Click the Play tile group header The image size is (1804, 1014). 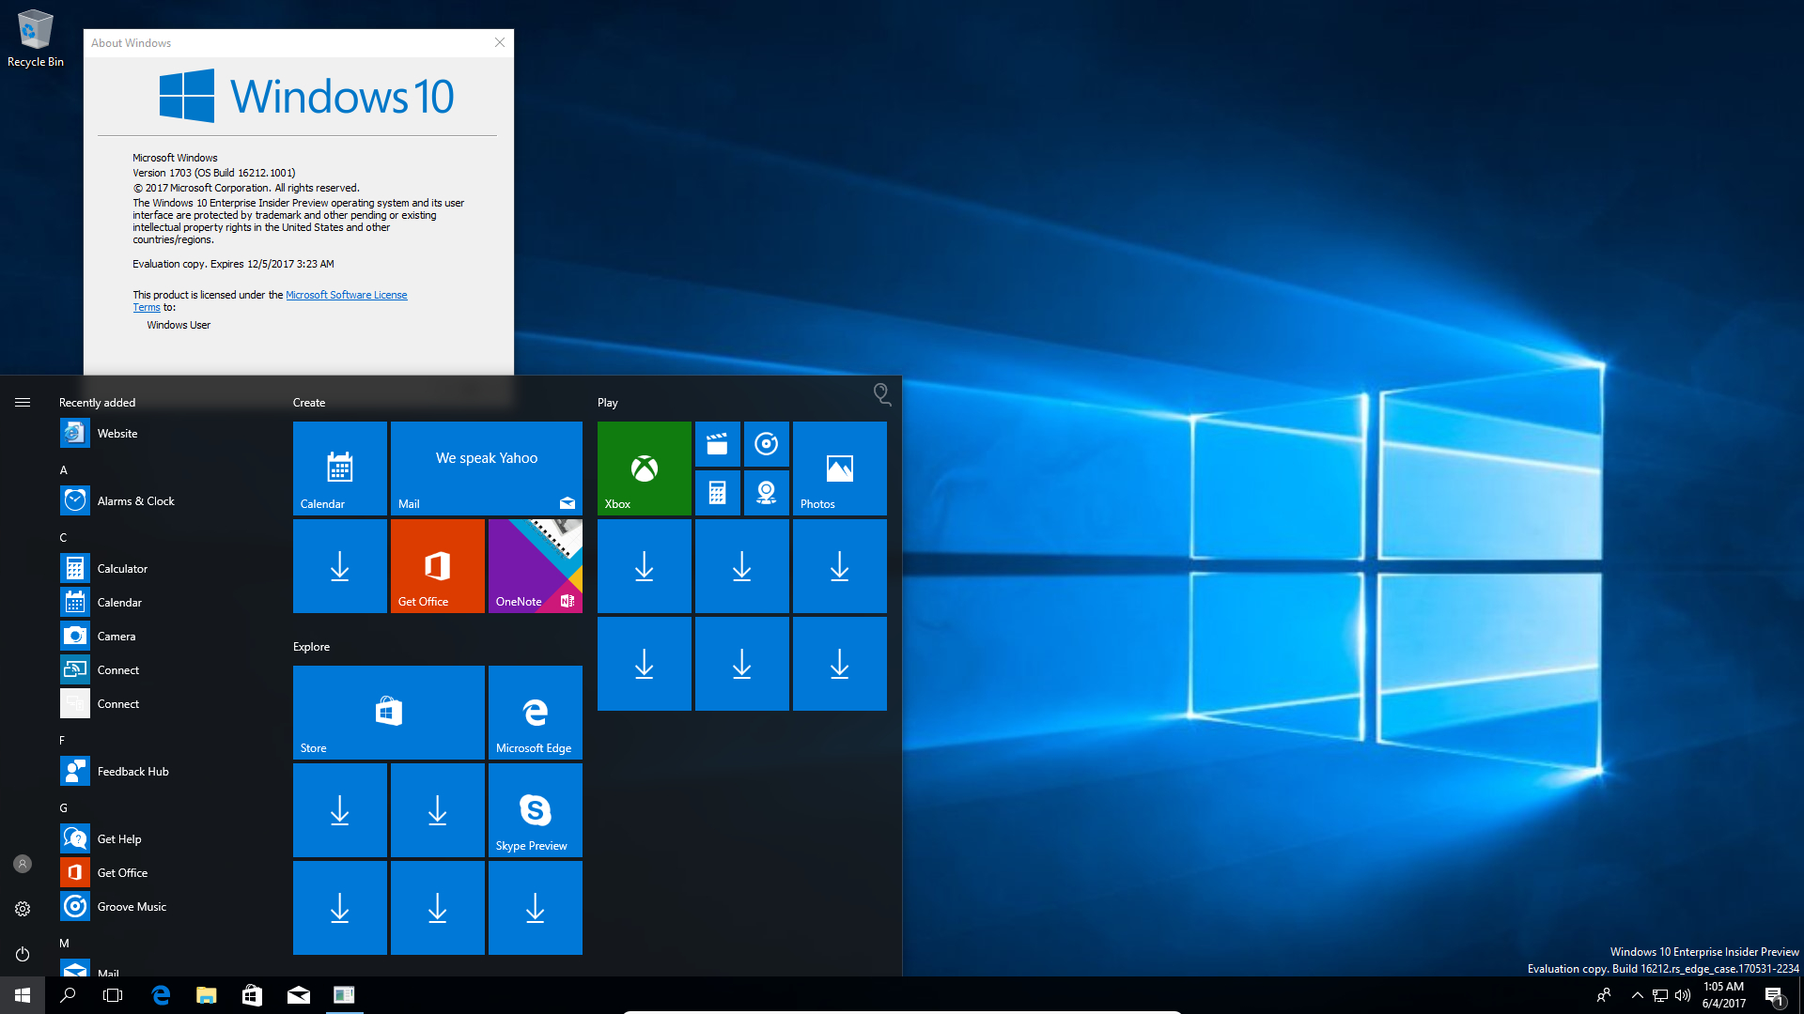608,403
